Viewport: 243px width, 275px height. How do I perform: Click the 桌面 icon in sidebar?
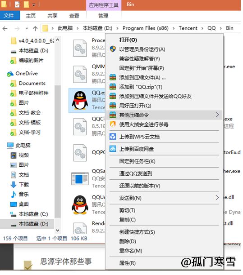pyautogui.click(x=14, y=204)
